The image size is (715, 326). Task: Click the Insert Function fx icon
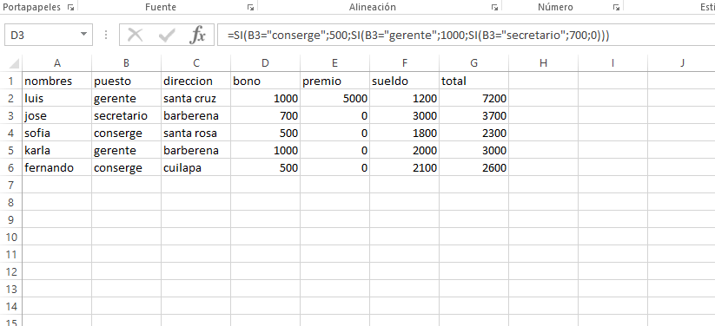[x=197, y=35]
